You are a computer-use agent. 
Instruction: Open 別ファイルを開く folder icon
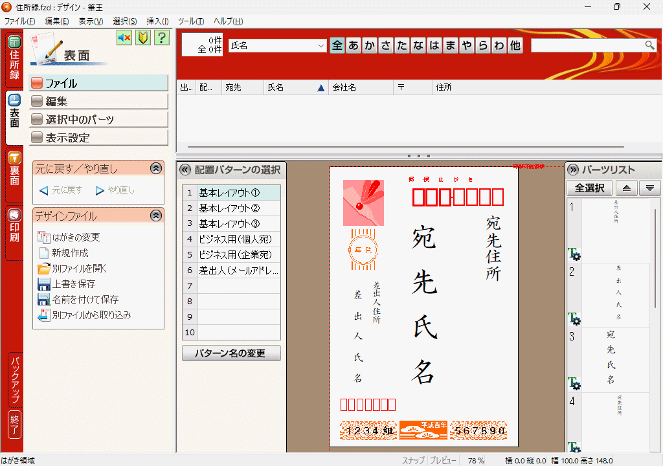click(44, 269)
